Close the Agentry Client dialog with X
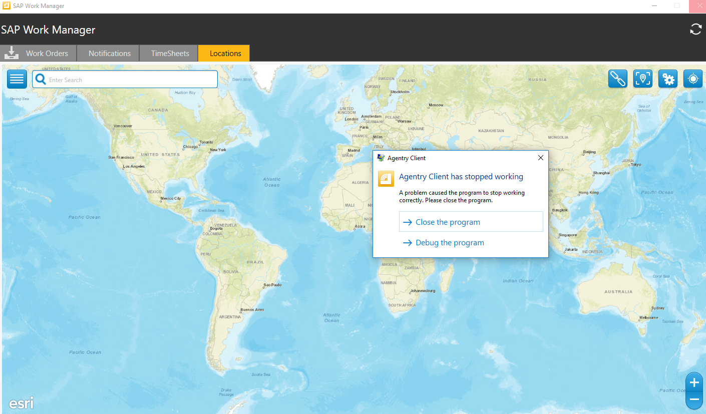This screenshot has width=706, height=414. tap(540, 158)
